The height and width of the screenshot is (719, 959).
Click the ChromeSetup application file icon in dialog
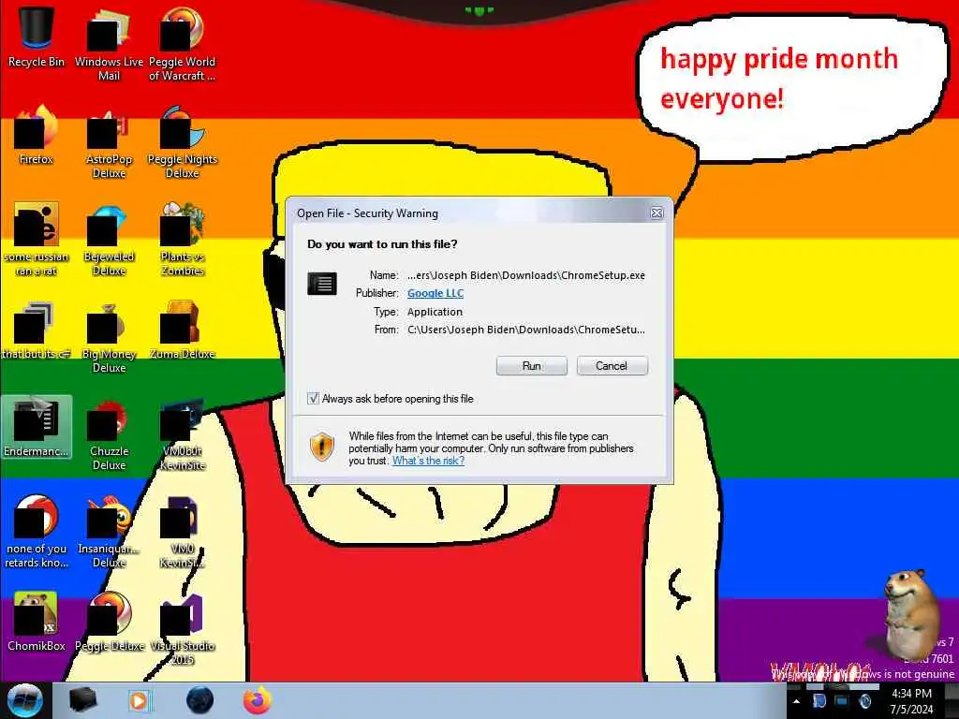click(322, 284)
